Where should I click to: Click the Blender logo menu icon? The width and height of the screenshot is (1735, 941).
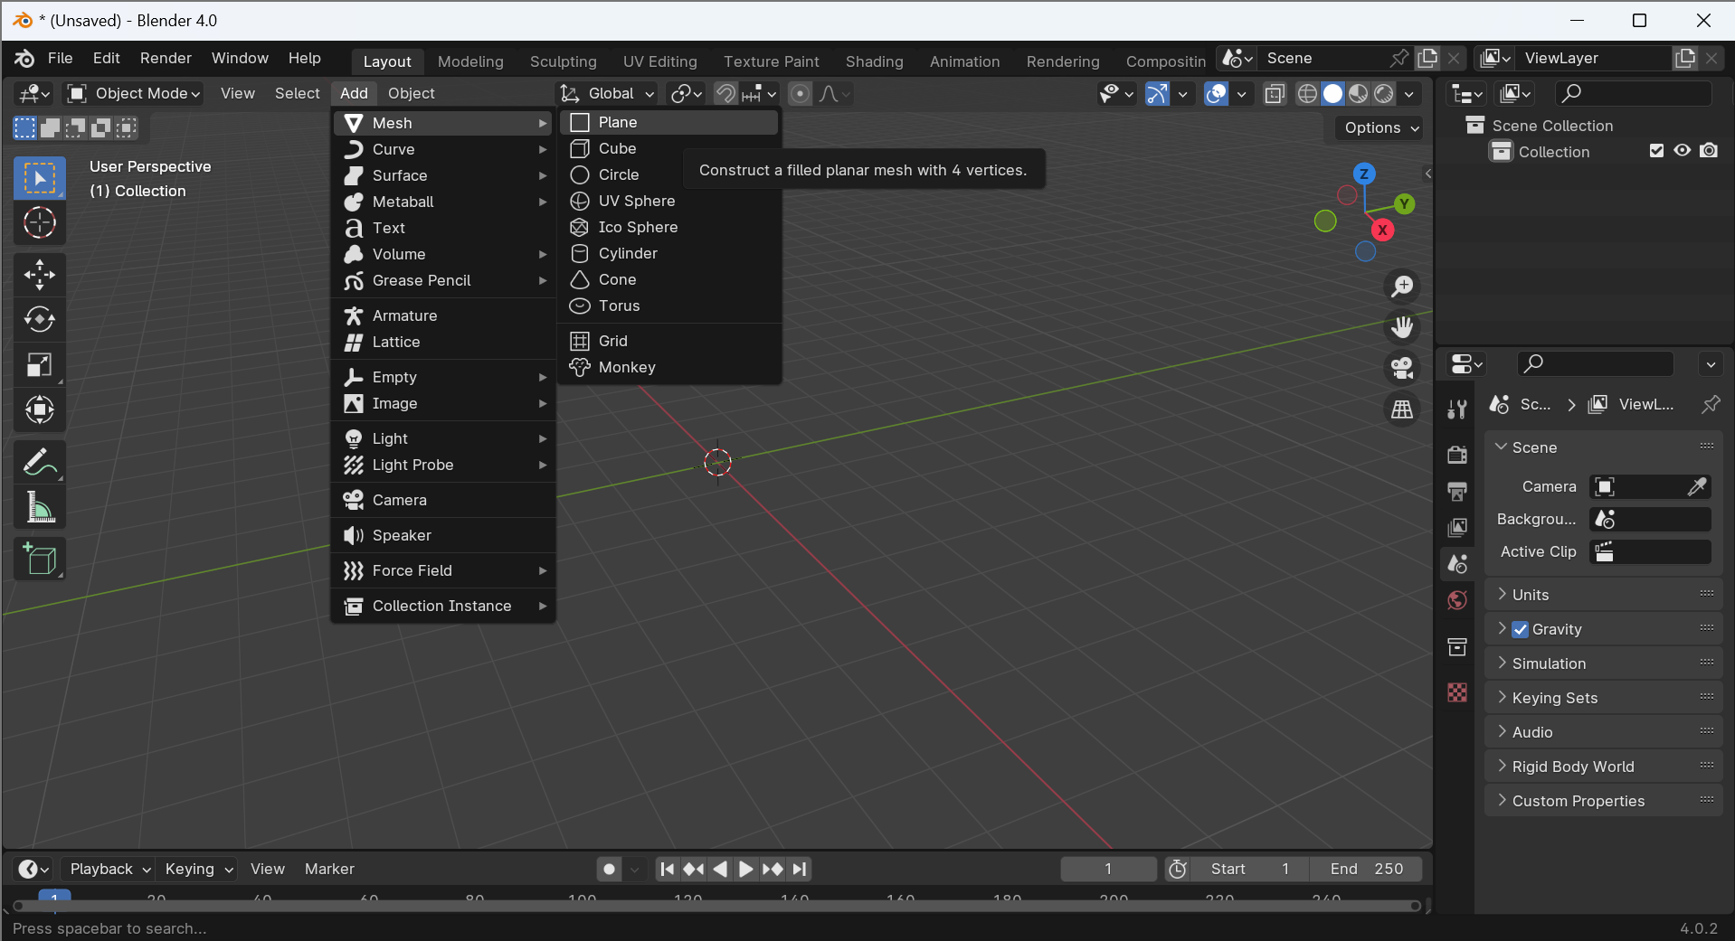pyautogui.click(x=24, y=59)
